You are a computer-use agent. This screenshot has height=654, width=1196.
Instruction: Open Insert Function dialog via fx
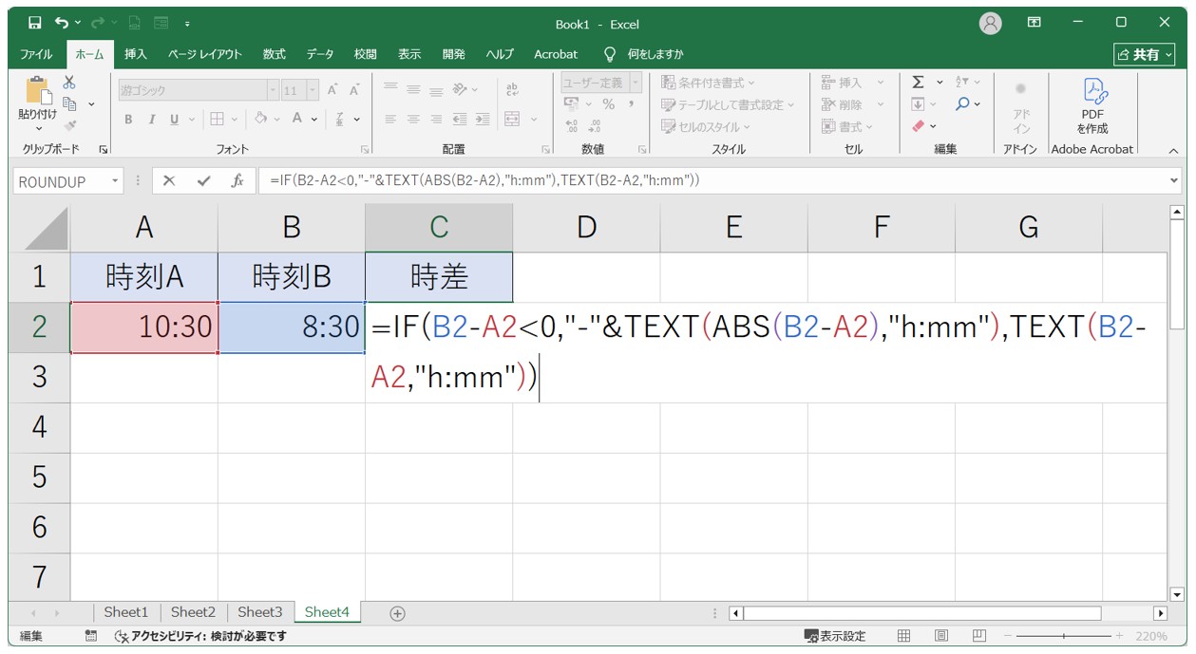237,180
